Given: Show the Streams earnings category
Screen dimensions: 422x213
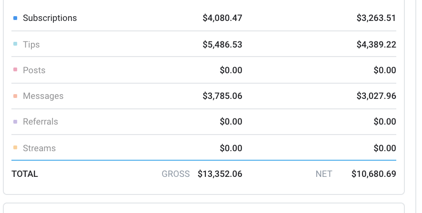Looking at the screenshot, I should click(x=39, y=148).
